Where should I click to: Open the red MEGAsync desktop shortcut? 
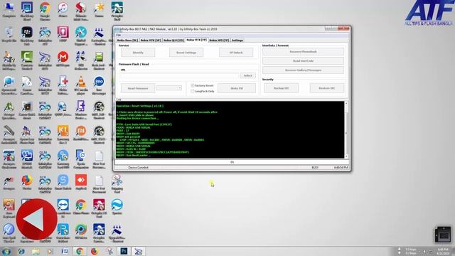63,59
